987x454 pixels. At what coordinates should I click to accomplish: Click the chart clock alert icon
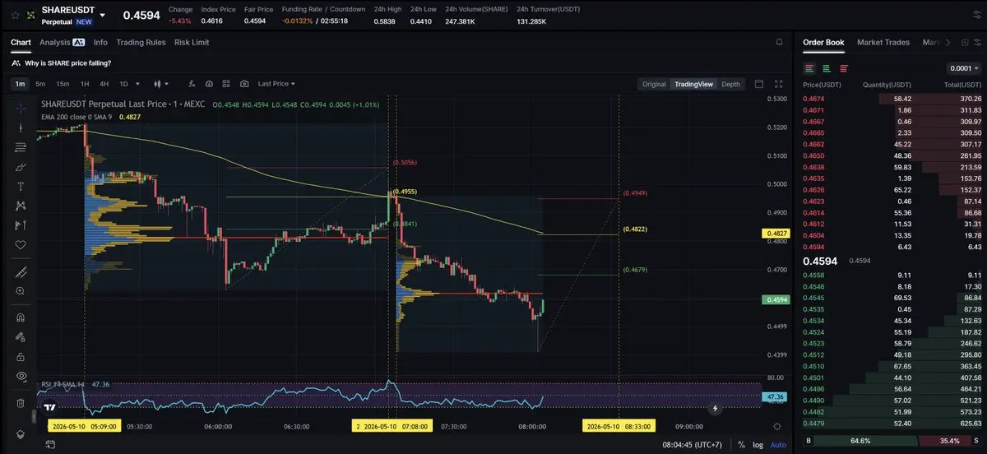click(209, 84)
